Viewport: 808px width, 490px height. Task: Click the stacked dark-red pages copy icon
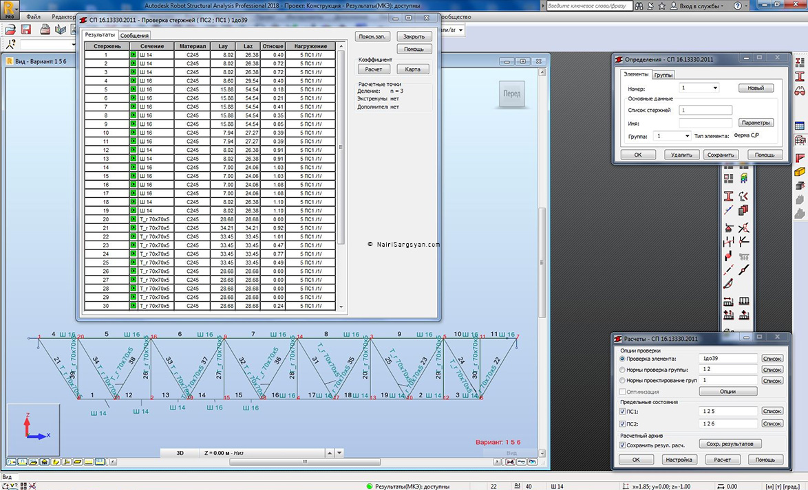click(x=743, y=210)
